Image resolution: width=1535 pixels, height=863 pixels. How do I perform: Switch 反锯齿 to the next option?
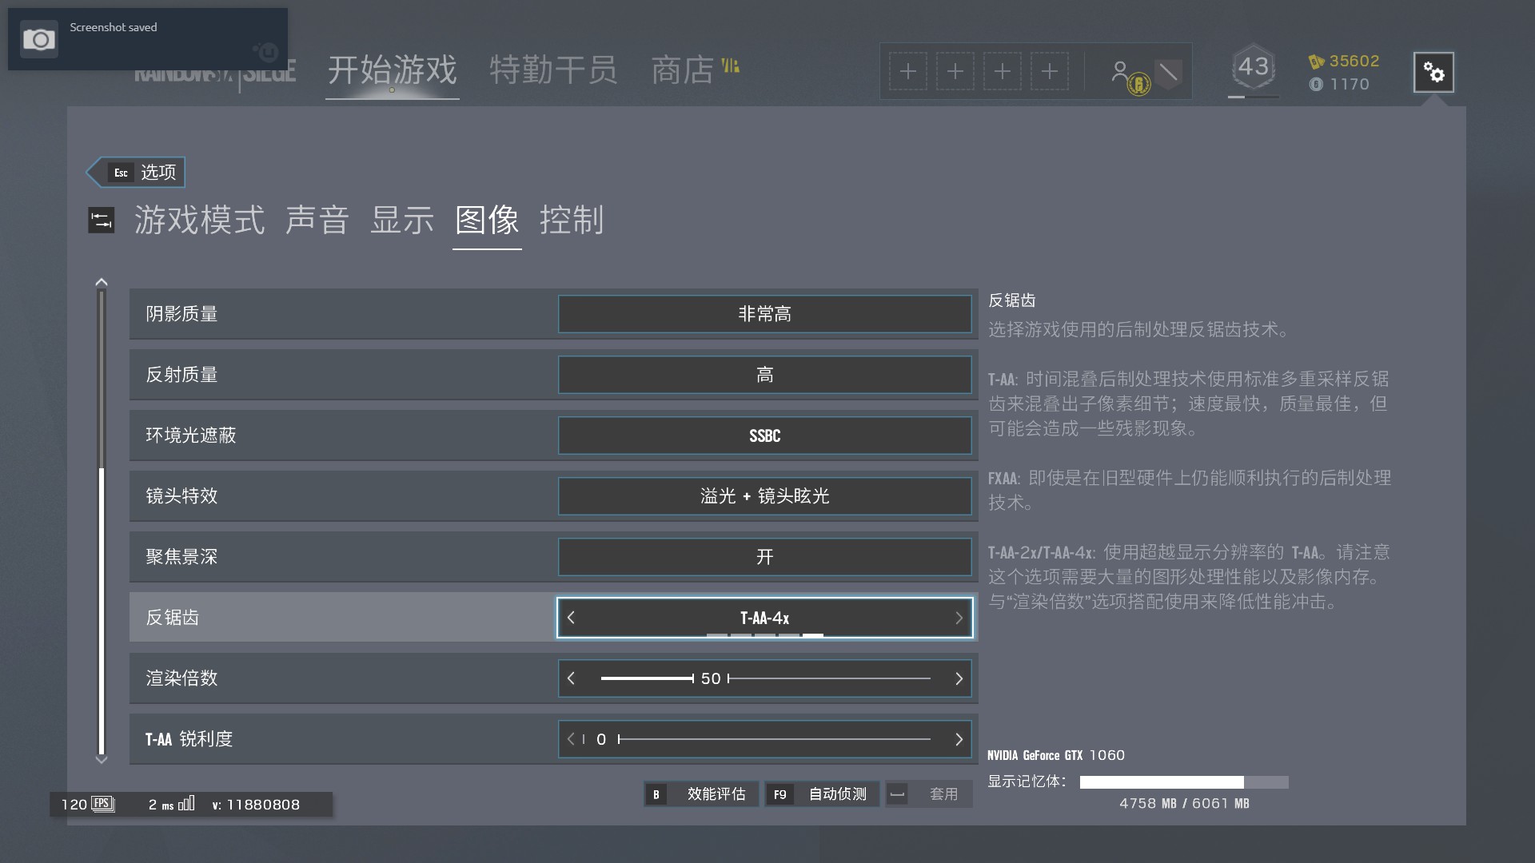[x=959, y=618]
